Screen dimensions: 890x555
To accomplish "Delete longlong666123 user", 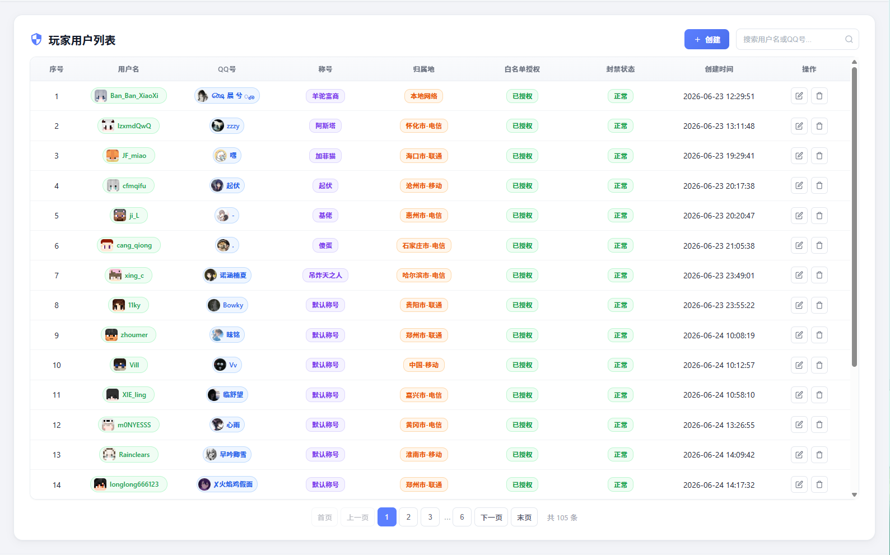I will pos(819,484).
